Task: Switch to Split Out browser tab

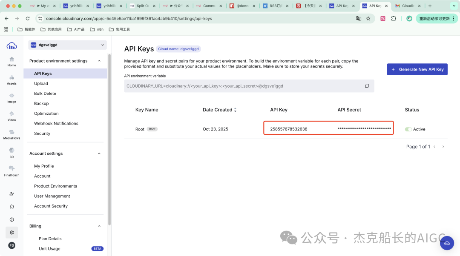Action: tap(143, 6)
